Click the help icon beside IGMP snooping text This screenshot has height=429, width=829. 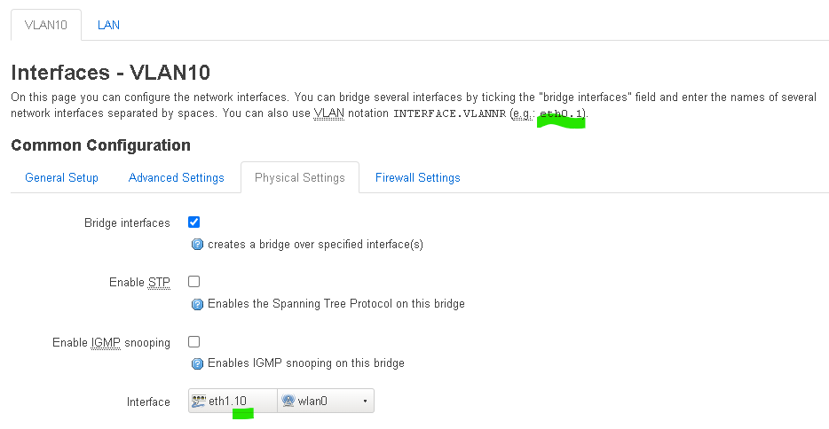(x=197, y=363)
